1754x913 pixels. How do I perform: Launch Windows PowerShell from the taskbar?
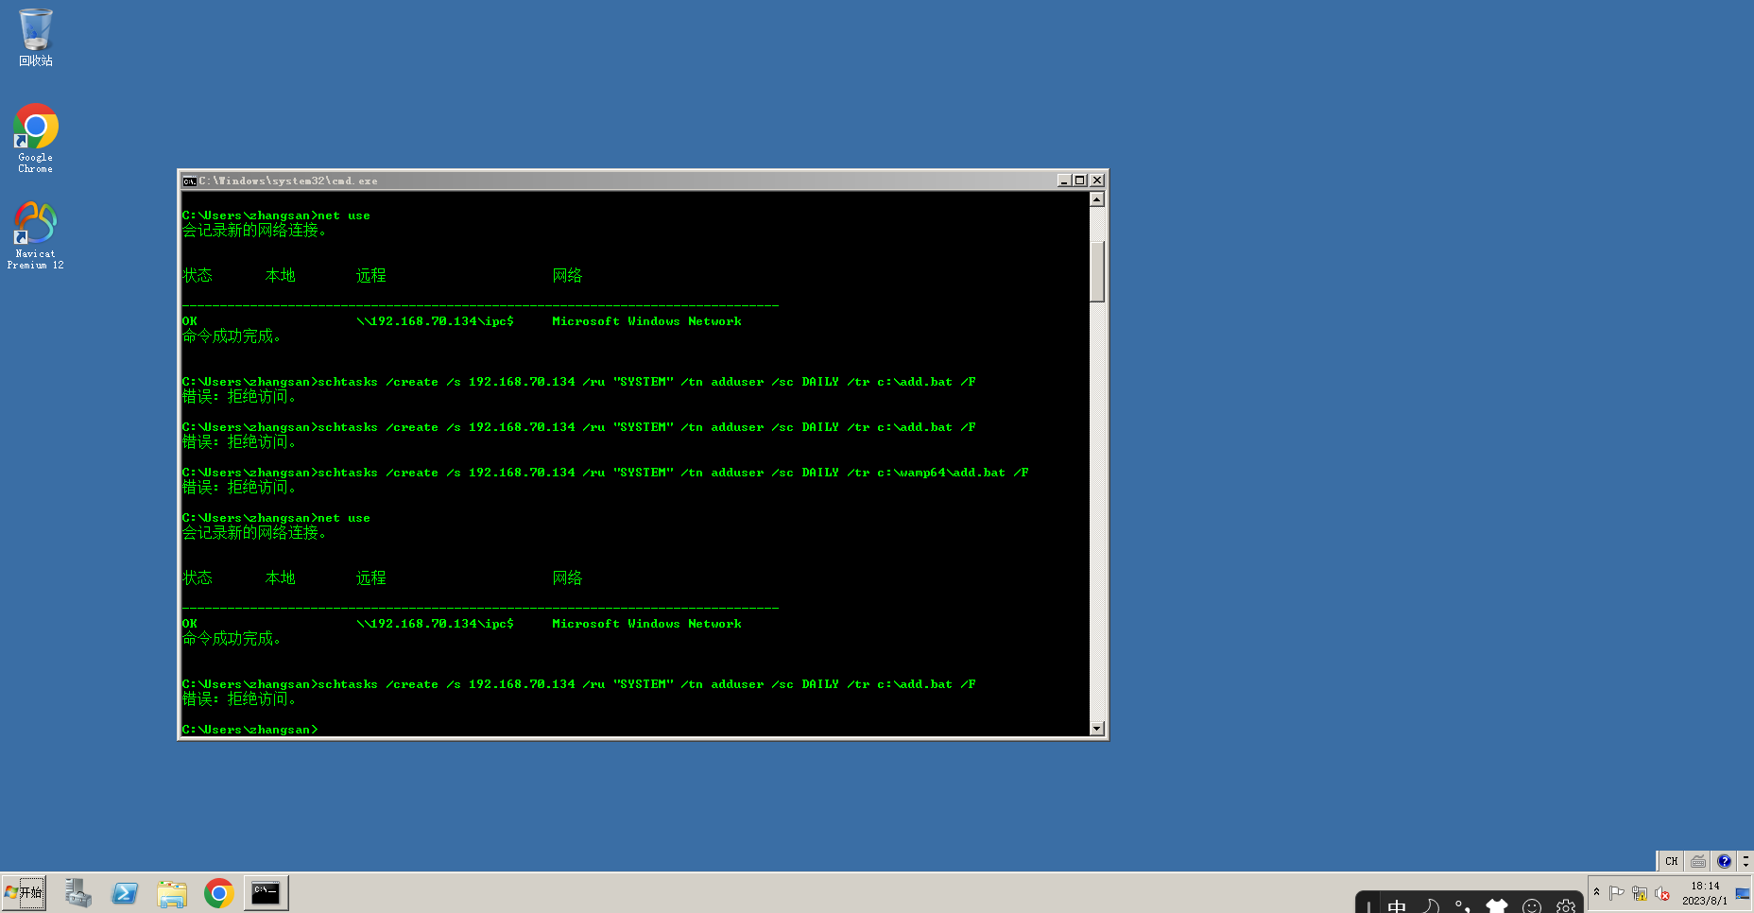pyautogui.click(x=124, y=893)
